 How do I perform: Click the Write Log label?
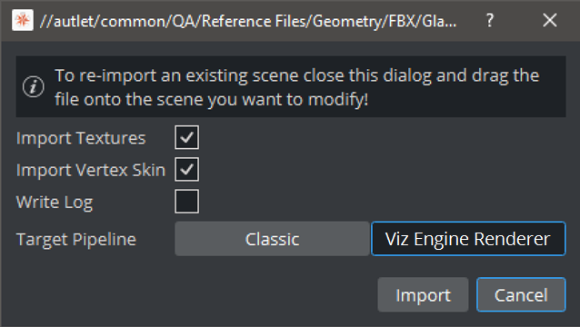click(x=55, y=203)
